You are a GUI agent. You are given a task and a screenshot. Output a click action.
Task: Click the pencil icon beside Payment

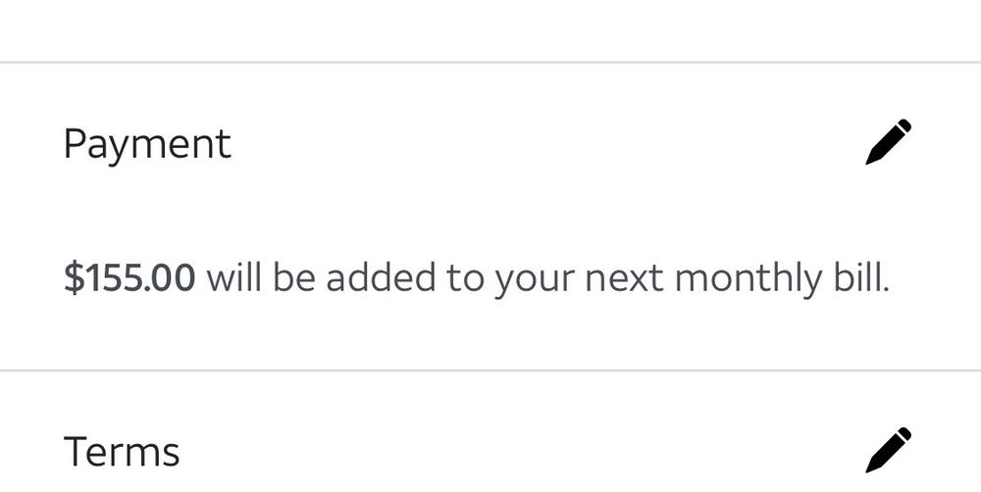[x=889, y=142]
